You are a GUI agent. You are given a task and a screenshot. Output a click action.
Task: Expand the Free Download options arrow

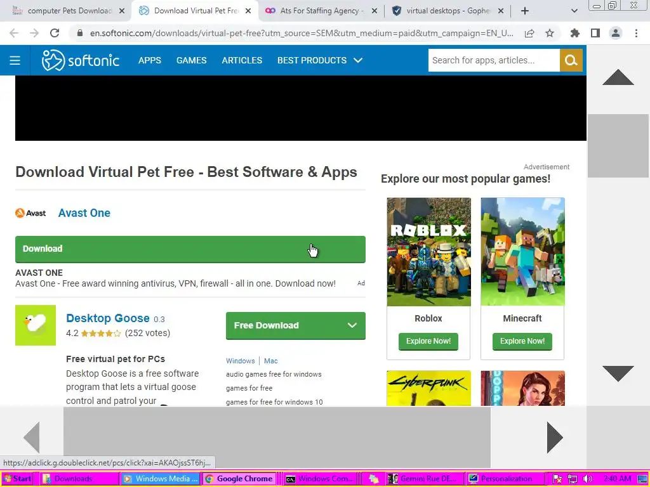coord(352,325)
